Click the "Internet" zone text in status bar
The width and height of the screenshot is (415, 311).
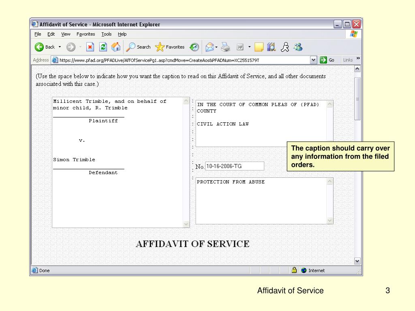point(317,271)
